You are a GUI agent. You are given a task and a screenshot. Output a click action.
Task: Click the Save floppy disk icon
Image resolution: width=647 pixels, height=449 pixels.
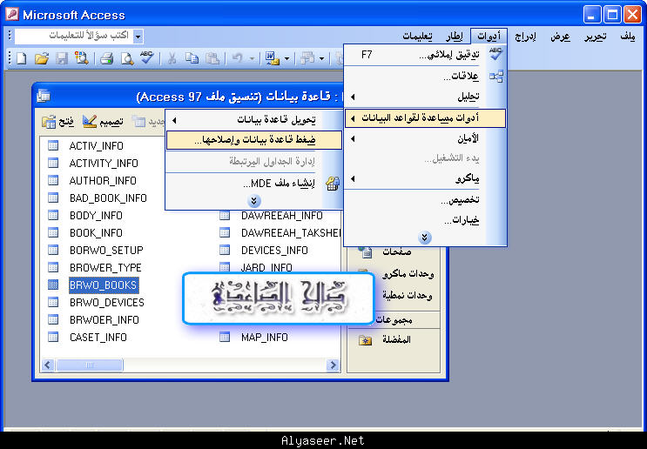pos(62,58)
